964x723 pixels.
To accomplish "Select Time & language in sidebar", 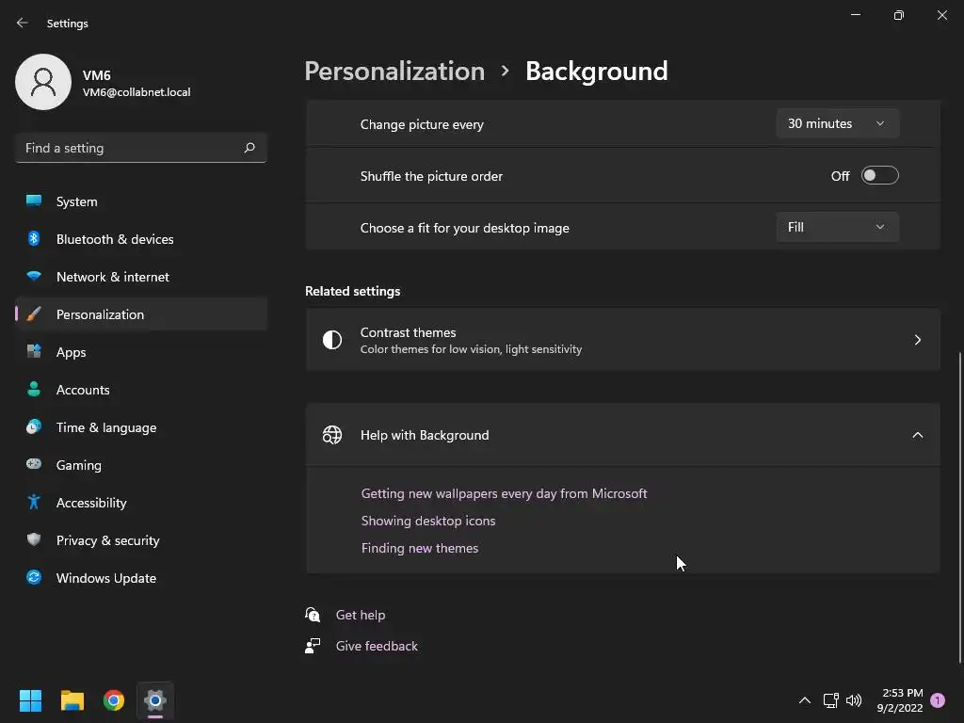I will (x=106, y=427).
